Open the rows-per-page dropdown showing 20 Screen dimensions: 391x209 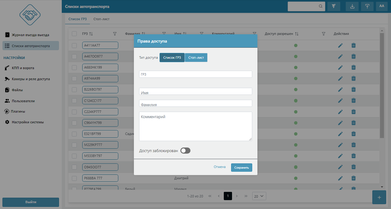click(259, 196)
